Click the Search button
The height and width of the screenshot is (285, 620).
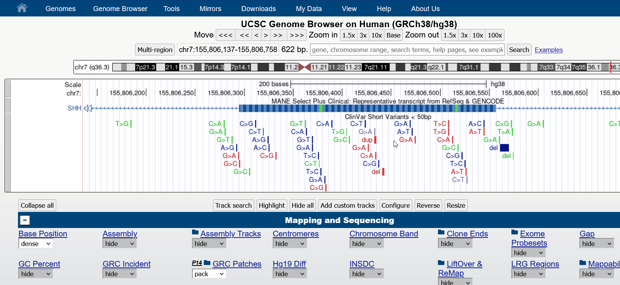(519, 50)
